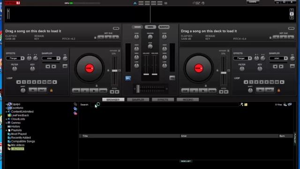
Task: Select the SCRATCH panel tab
Action: point(164,27)
